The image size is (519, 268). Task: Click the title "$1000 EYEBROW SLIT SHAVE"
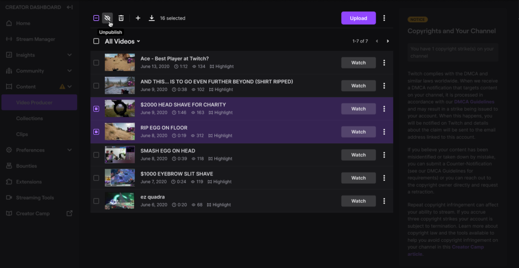coord(177,174)
